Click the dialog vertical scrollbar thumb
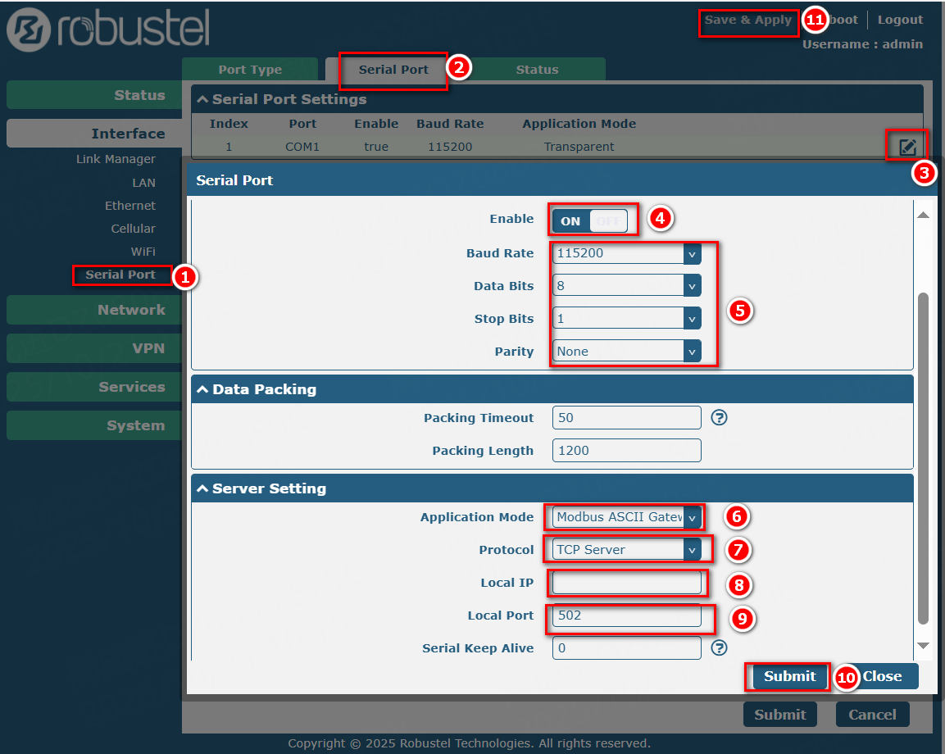This screenshot has width=945, height=754. [x=923, y=459]
